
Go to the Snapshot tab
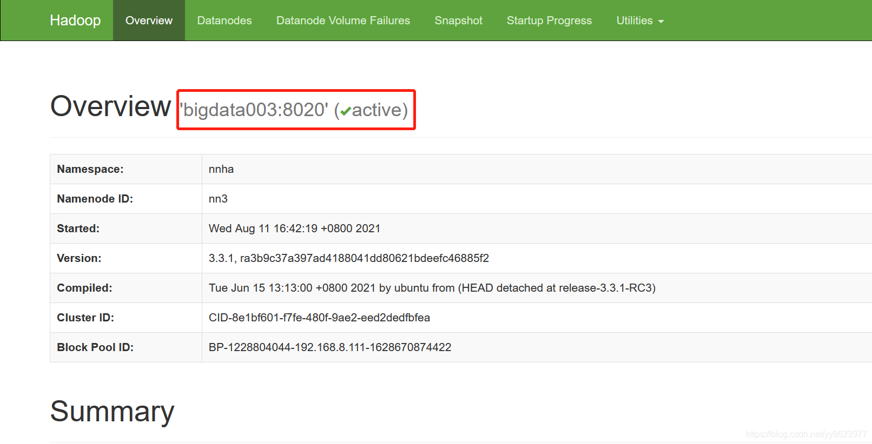click(458, 21)
